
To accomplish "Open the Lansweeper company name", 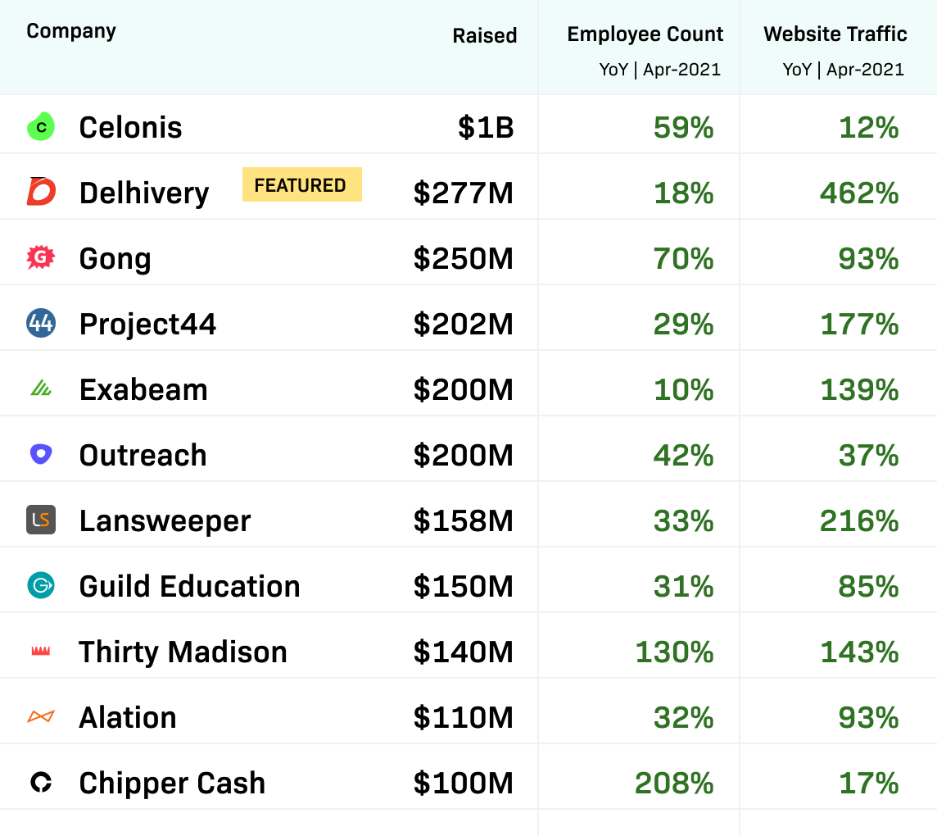I will [165, 520].
